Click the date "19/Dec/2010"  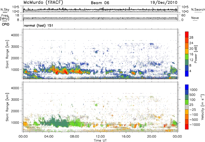[164, 3]
